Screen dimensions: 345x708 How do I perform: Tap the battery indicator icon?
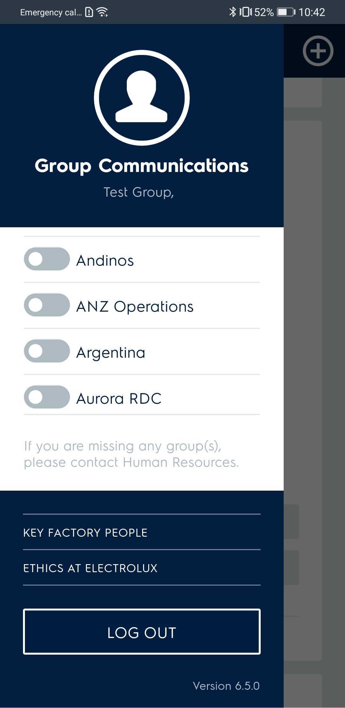286,12
